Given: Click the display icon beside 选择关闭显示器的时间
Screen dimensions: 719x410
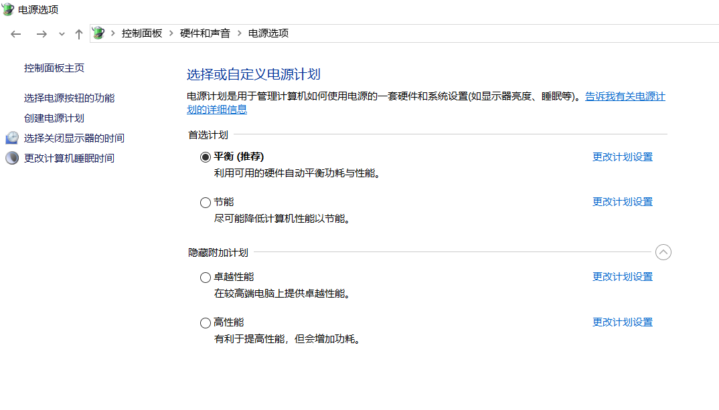Looking at the screenshot, I should (x=12, y=138).
